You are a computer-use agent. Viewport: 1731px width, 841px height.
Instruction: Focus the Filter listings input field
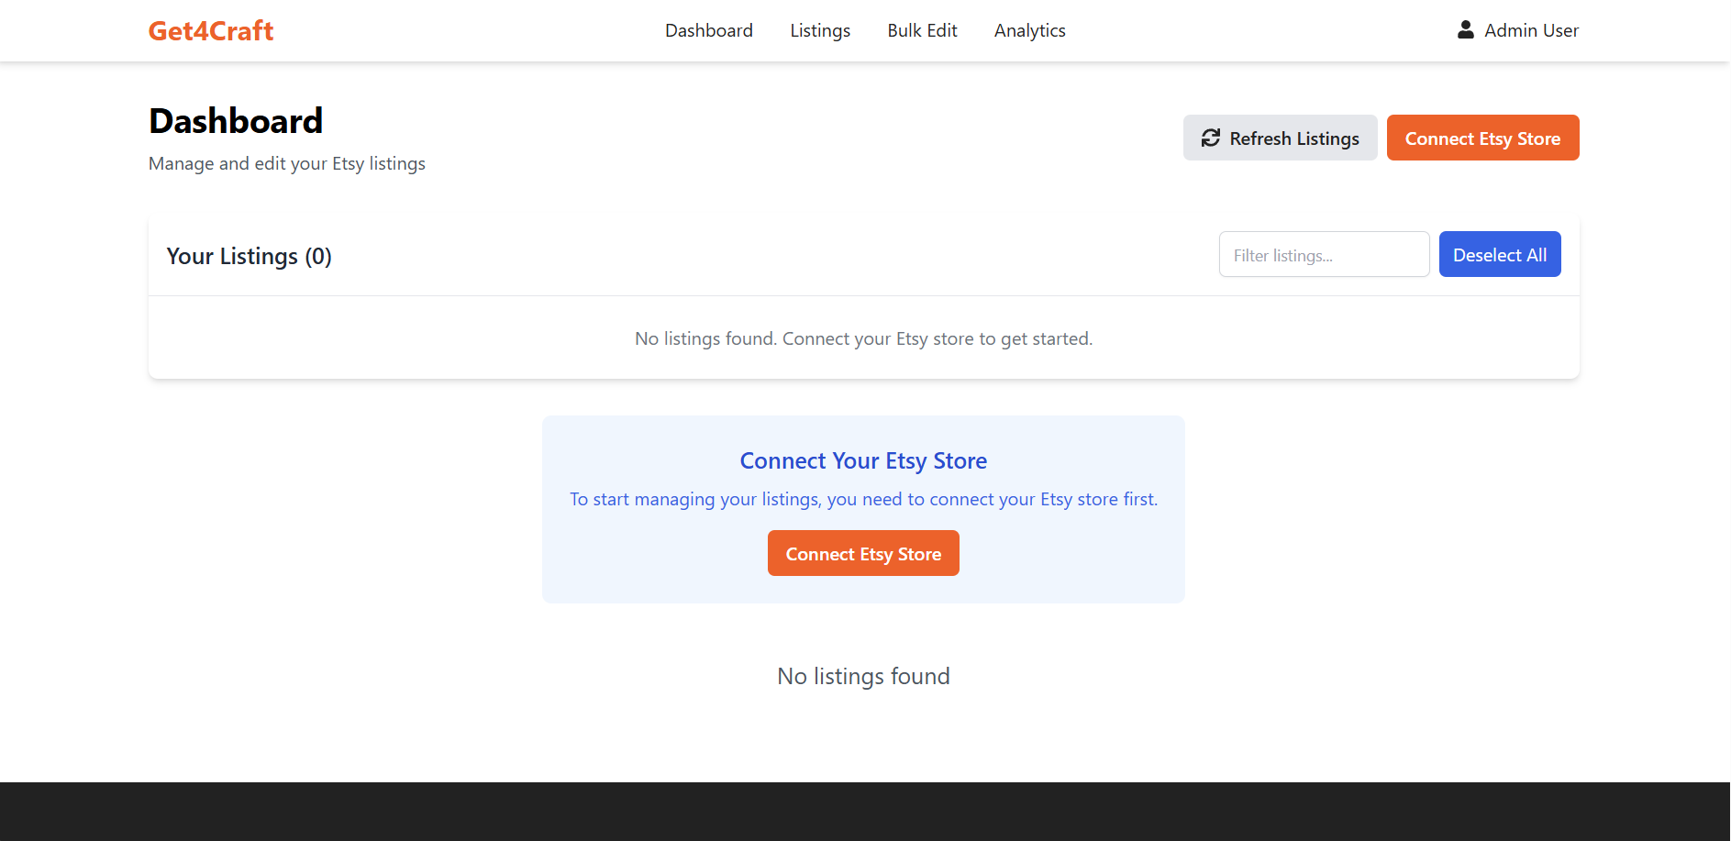(1324, 254)
